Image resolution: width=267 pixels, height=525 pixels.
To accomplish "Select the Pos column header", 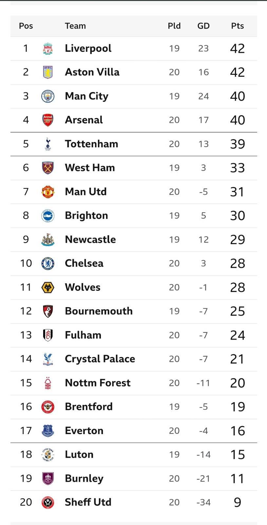I will [x=26, y=26].
